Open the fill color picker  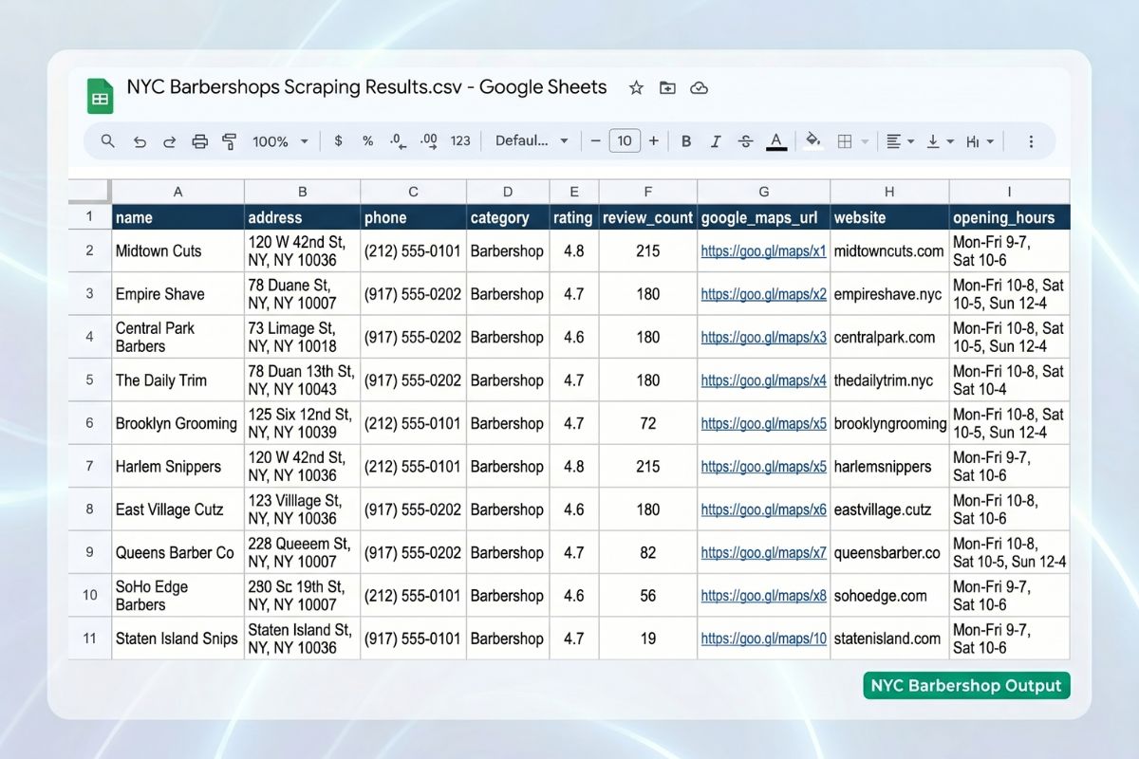pos(813,140)
